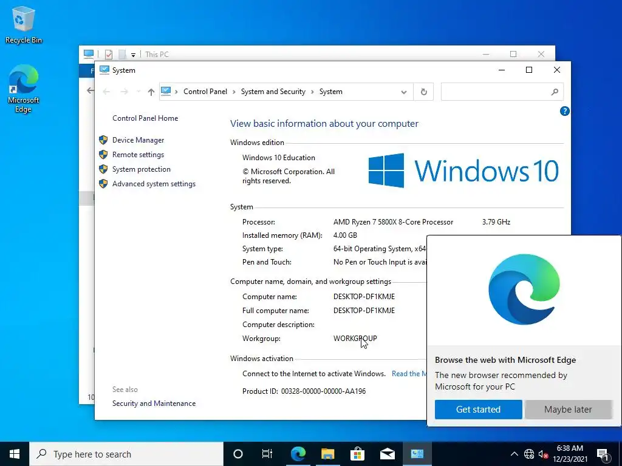622x466 pixels.
Task: Open the help question mark icon
Action: (564, 112)
